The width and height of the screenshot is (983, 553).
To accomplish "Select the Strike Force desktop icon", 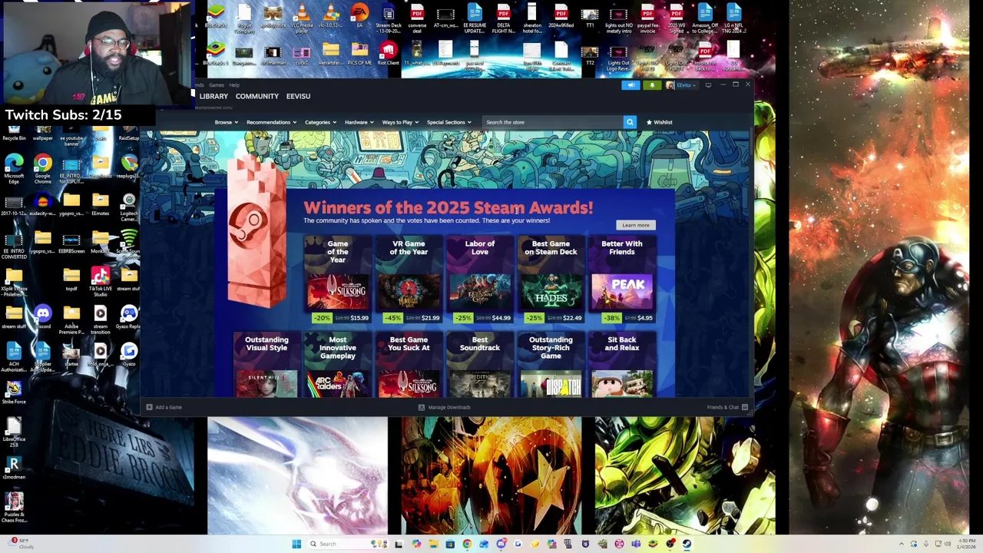I will [14, 392].
